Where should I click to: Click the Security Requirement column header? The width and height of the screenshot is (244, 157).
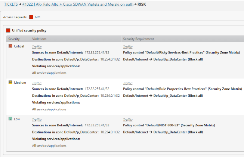point(138,39)
